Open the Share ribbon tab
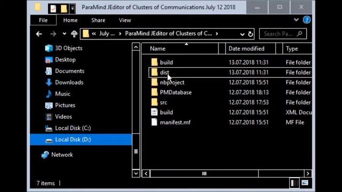Image resolution: width=342 pixels, height=192 pixels. point(98,20)
